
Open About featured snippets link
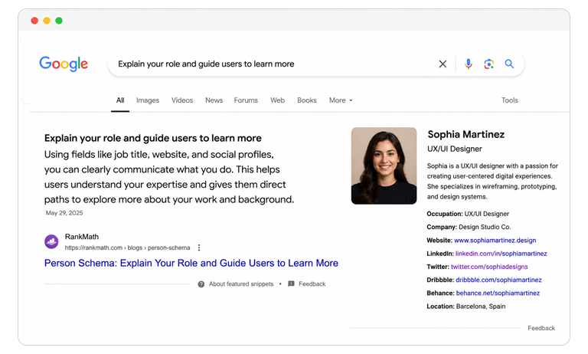click(x=241, y=284)
